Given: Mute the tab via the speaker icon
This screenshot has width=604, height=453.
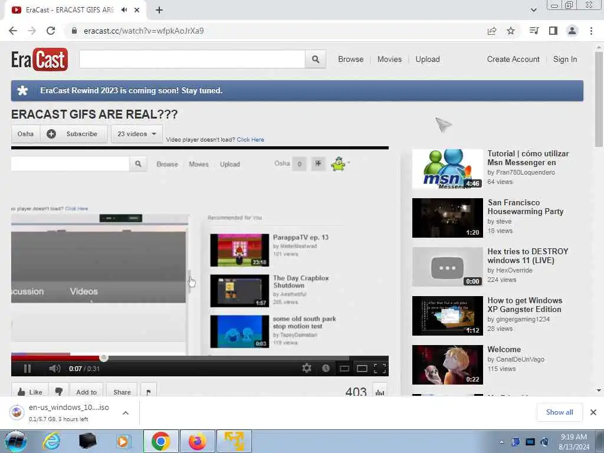Looking at the screenshot, I should tap(124, 10).
